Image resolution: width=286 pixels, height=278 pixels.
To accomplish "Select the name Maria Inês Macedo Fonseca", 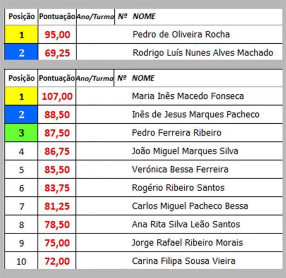I will click(188, 96).
